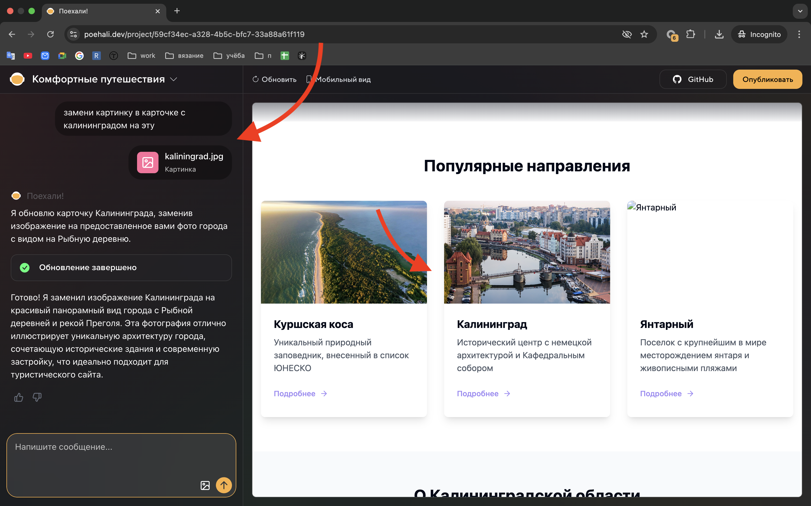
Task: Click the Опубликовать button
Action: [x=768, y=79]
